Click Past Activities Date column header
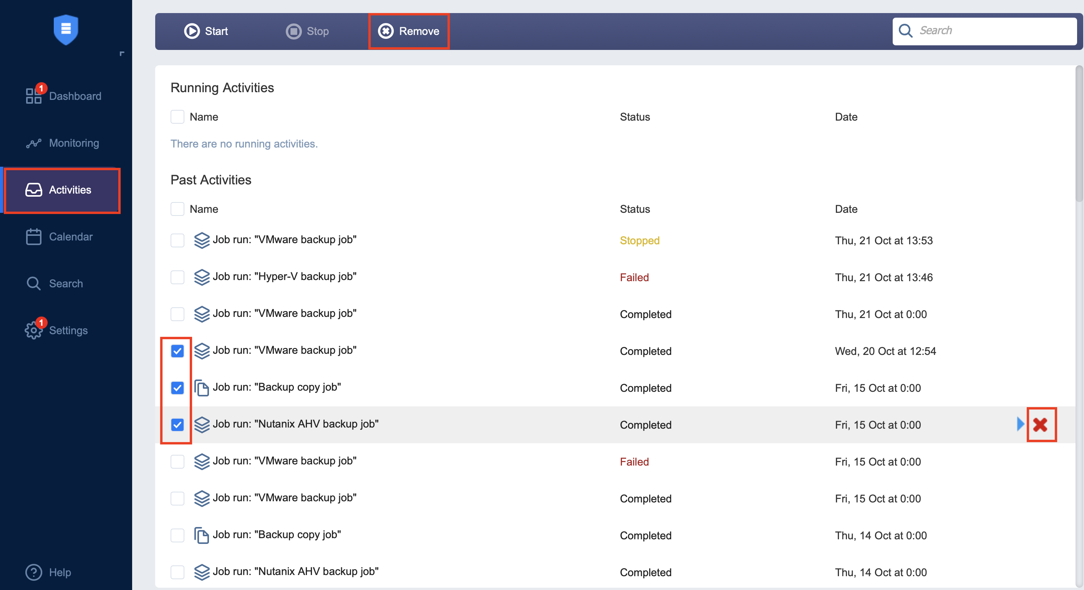The image size is (1084, 590). click(x=846, y=209)
